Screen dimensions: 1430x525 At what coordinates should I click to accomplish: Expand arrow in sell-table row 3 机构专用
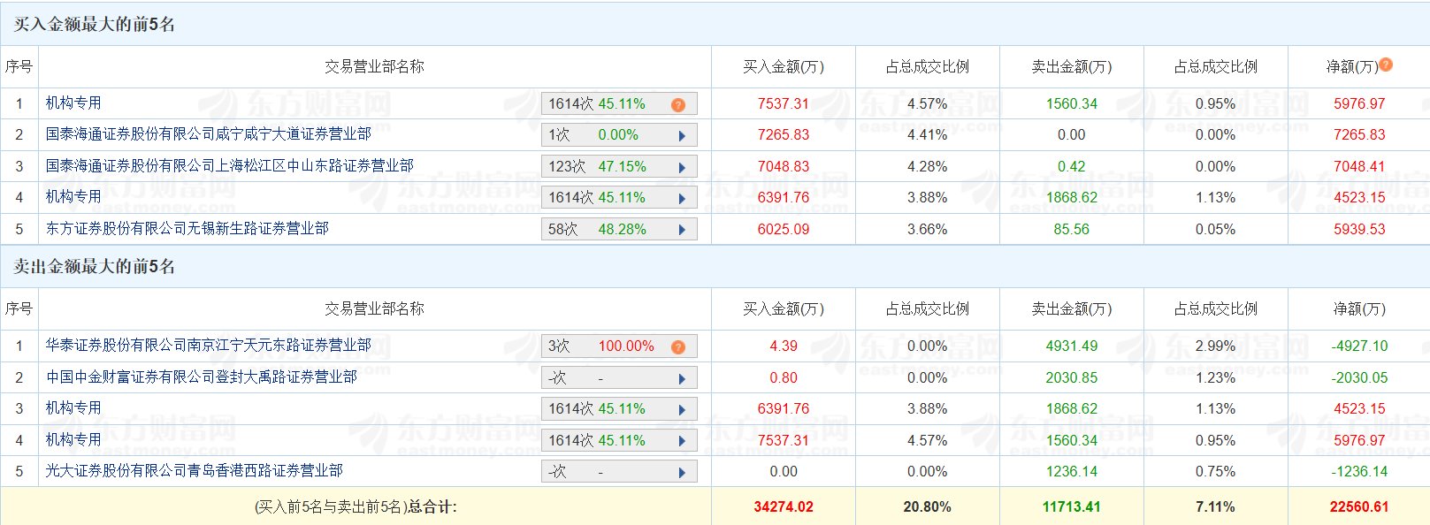coord(682,410)
